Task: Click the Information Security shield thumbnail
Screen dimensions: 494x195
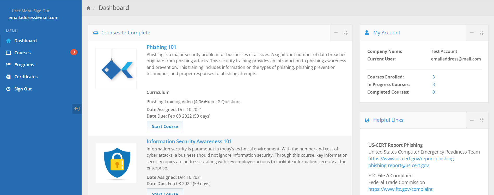Action: pyautogui.click(x=116, y=163)
